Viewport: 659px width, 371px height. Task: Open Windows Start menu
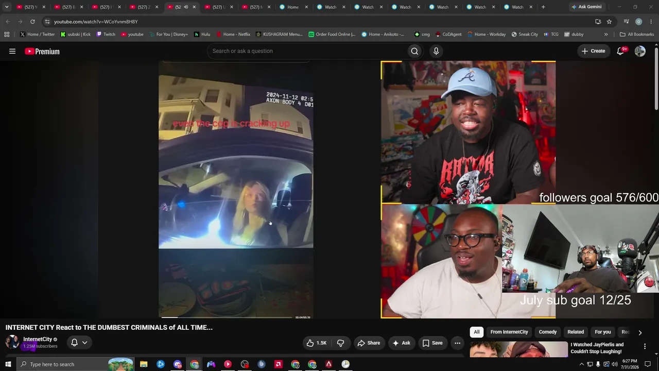8,364
